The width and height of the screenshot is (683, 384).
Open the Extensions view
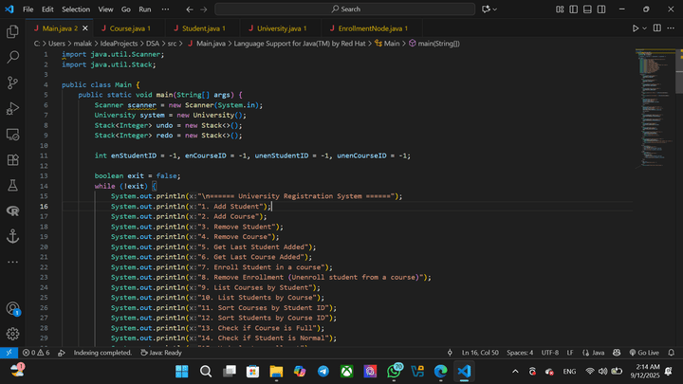coord(13,160)
